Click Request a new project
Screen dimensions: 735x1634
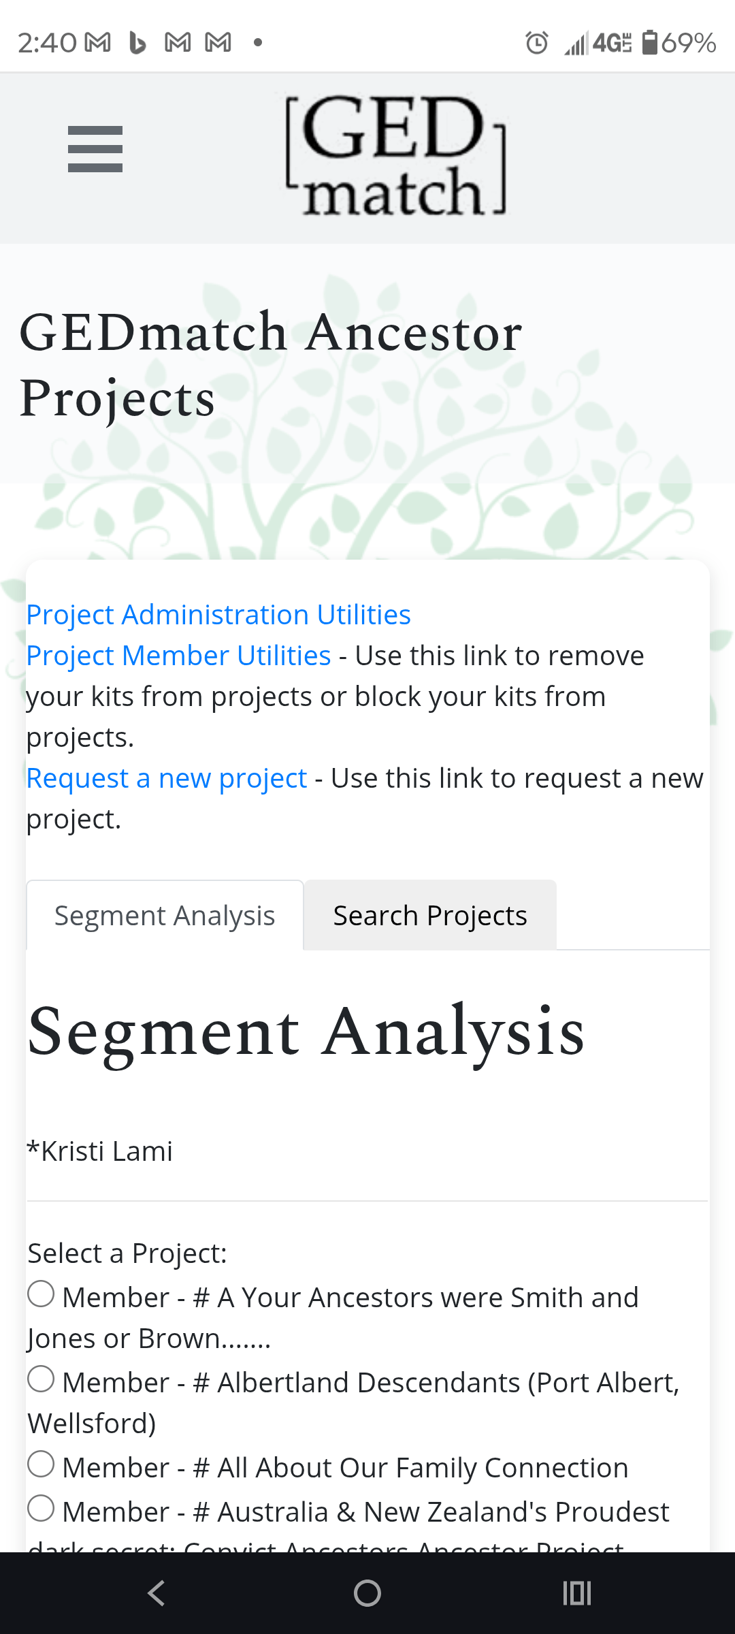(x=165, y=778)
